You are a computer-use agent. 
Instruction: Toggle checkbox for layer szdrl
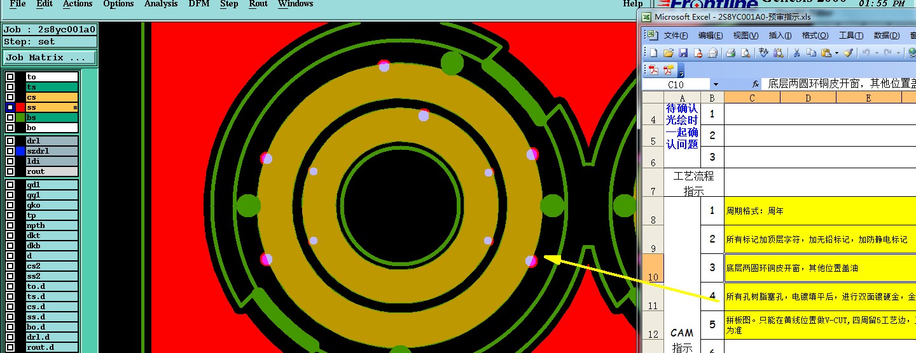click(10, 151)
